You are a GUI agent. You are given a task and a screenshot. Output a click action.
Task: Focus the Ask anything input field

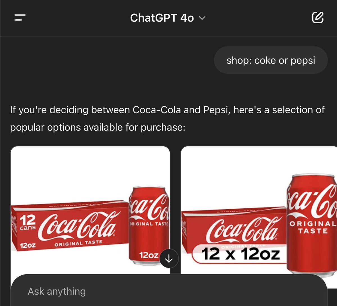click(168, 291)
